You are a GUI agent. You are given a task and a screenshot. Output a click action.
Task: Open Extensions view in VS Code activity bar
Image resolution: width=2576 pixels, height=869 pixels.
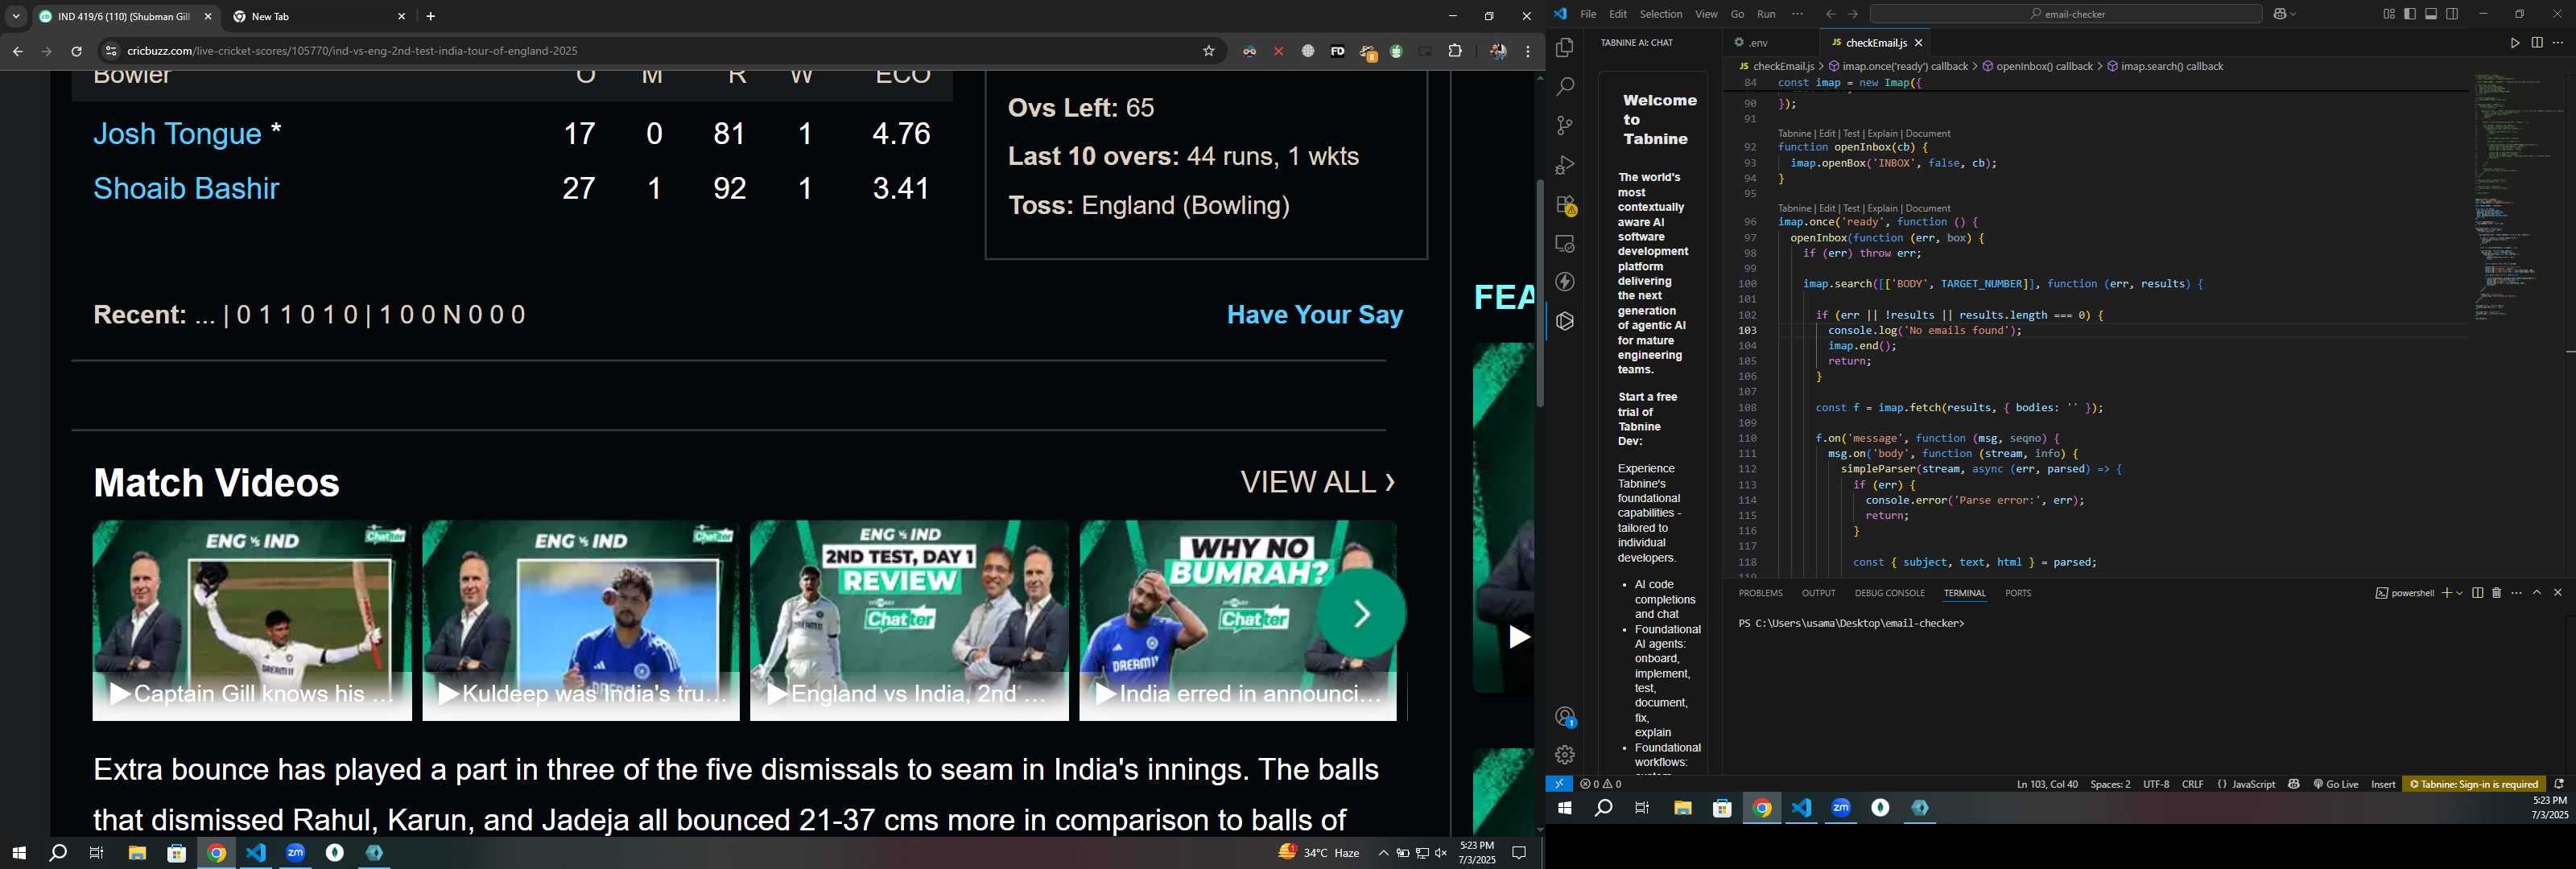tap(1565, 205)
